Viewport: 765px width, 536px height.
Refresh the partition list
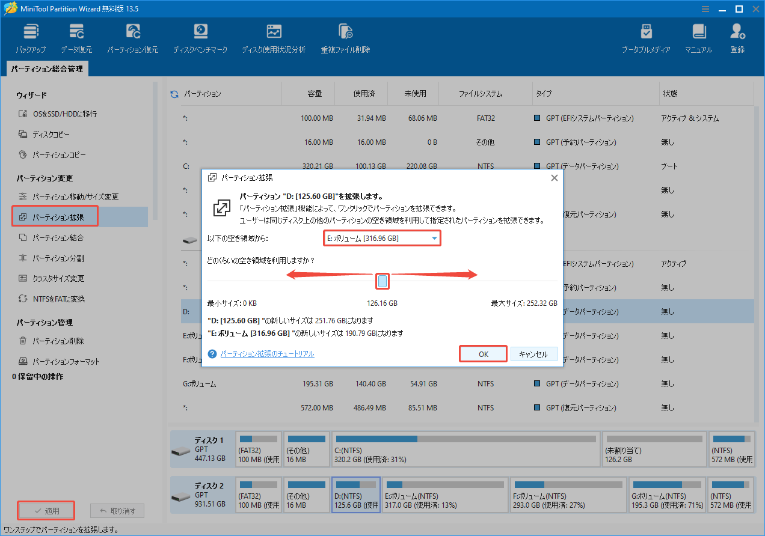[x=174, y=93]
